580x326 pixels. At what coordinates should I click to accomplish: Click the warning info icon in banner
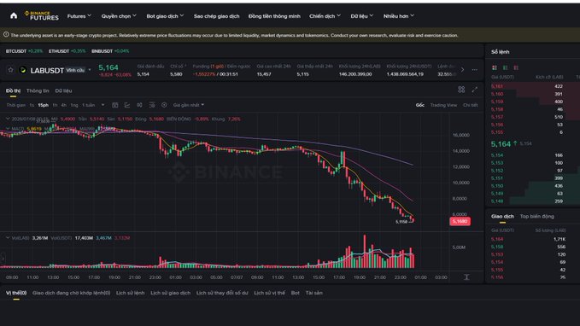tap(6, 35)
